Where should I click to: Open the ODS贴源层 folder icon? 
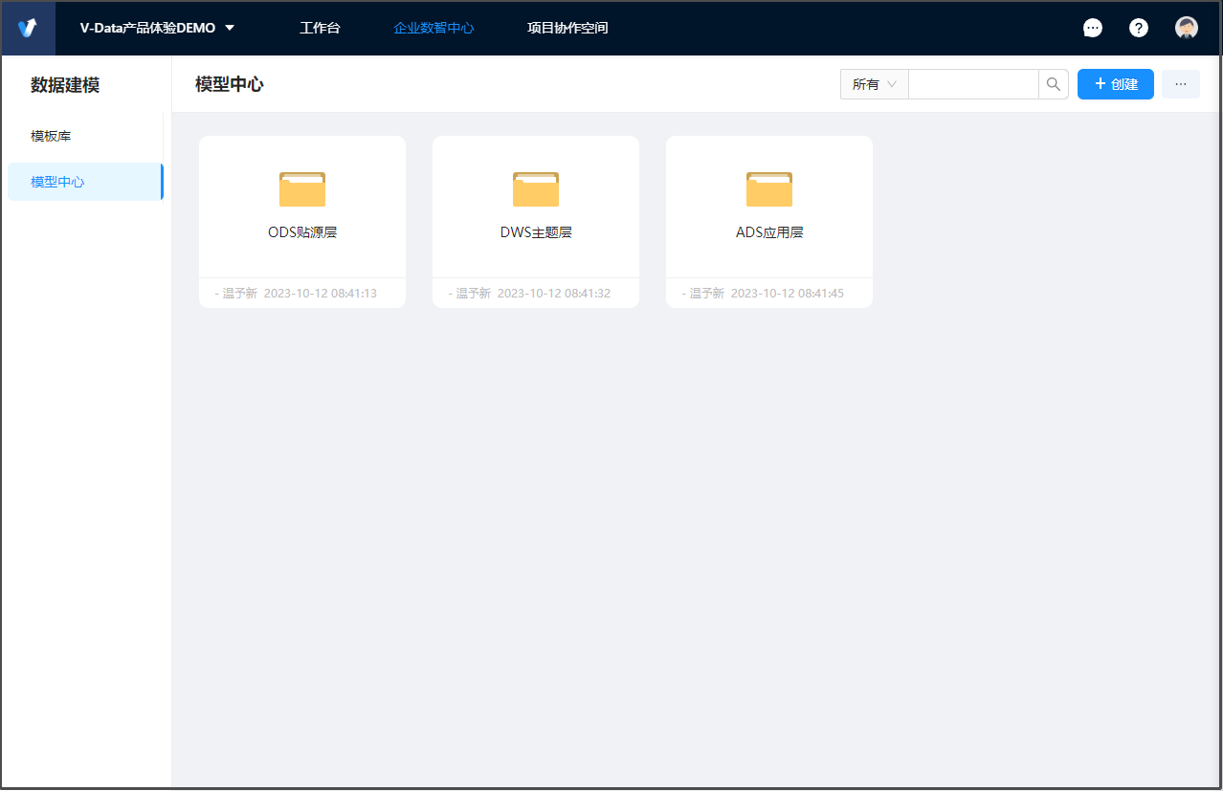[302, 189]
